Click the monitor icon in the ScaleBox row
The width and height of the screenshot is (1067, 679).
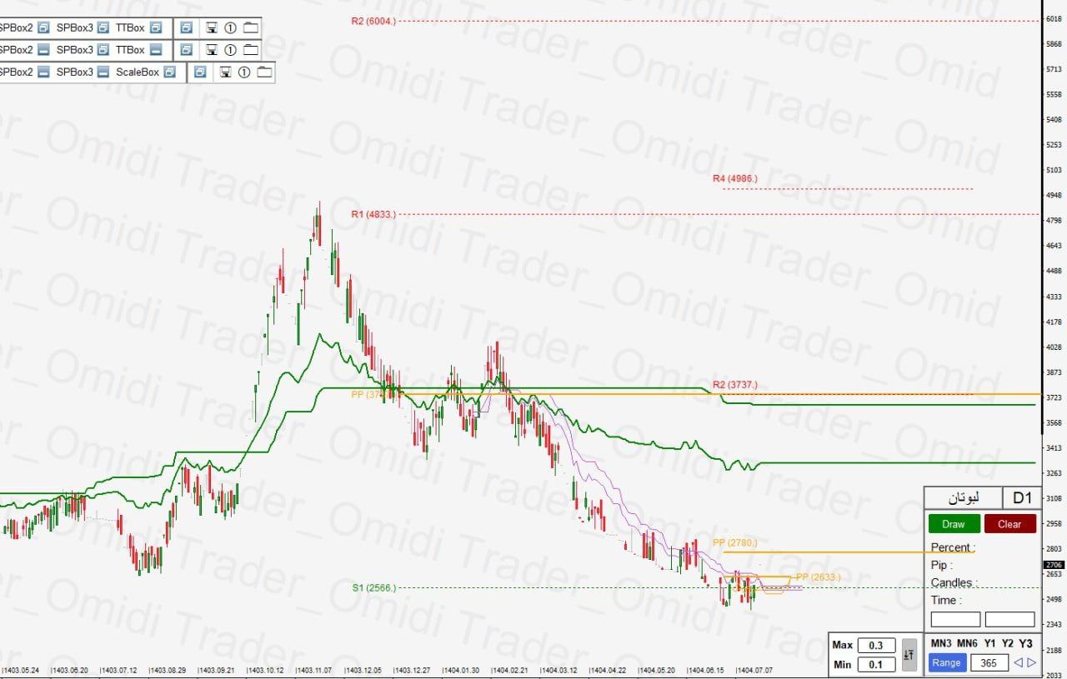225,72
